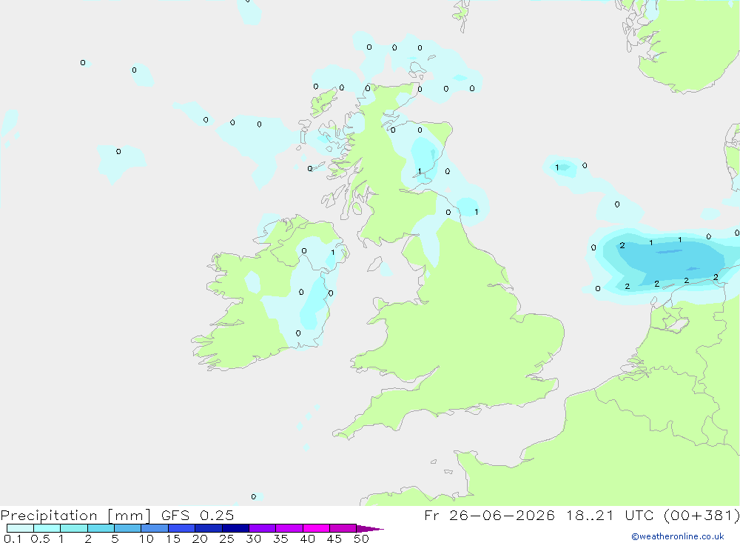Click the 0.5 legend scale label
This screenshot has height=543, width=740.
[x=40, y=539]
